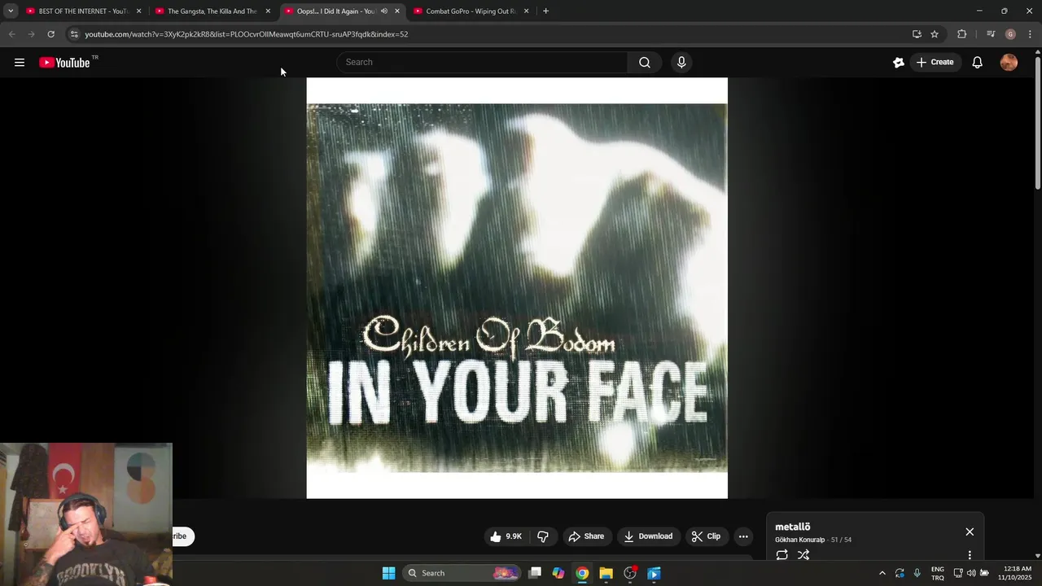Open Task View on taskbar
Image resolution: width=1042 pixels, height=586 pixels.
[535, 573]
